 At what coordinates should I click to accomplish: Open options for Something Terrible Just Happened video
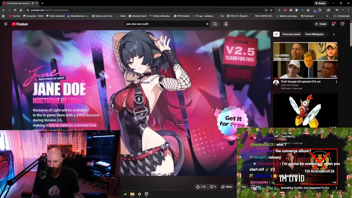click(336, 188)
